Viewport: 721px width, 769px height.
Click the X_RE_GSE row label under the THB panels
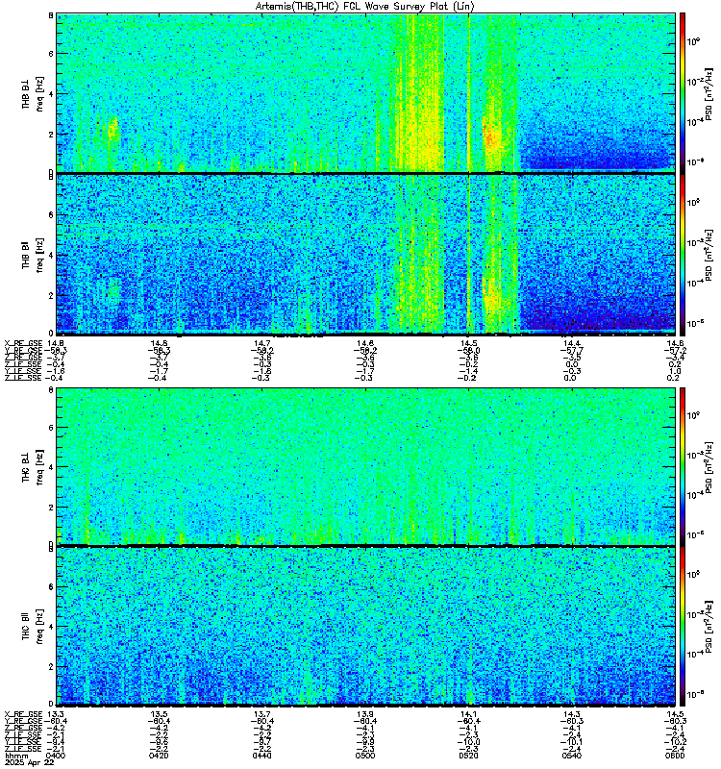click(x=23, y=343)
